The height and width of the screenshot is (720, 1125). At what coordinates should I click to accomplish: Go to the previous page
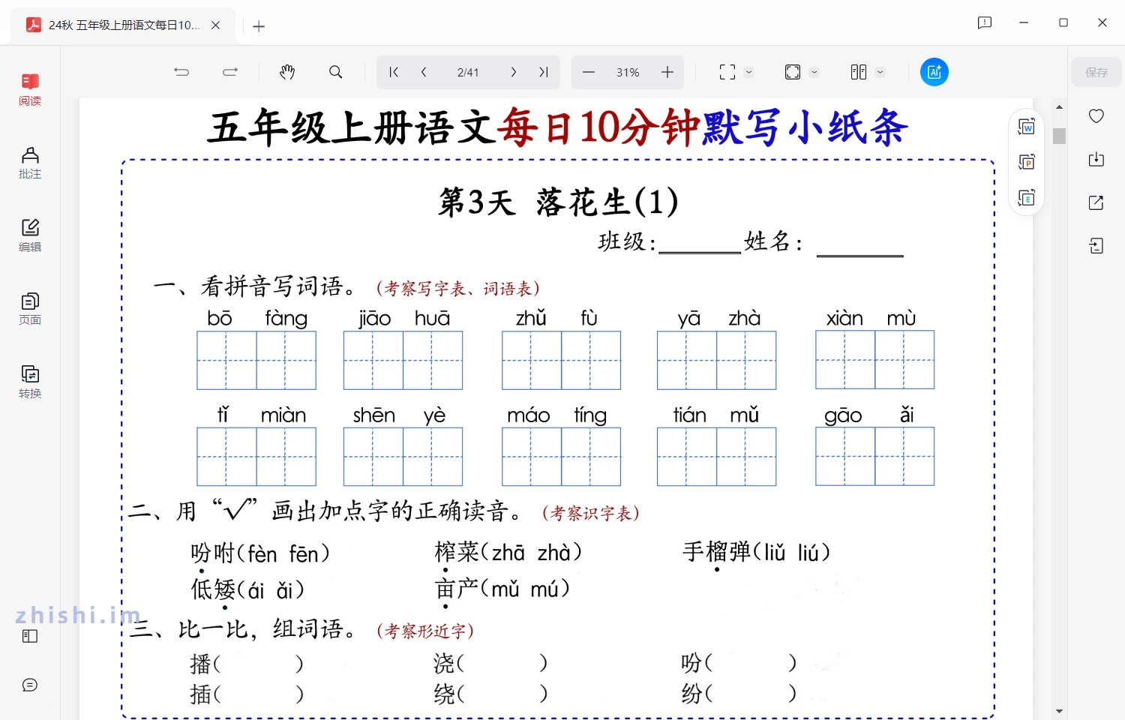424,72
